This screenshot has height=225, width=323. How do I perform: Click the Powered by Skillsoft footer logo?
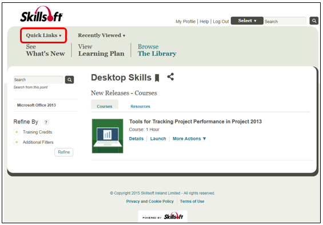163,216
